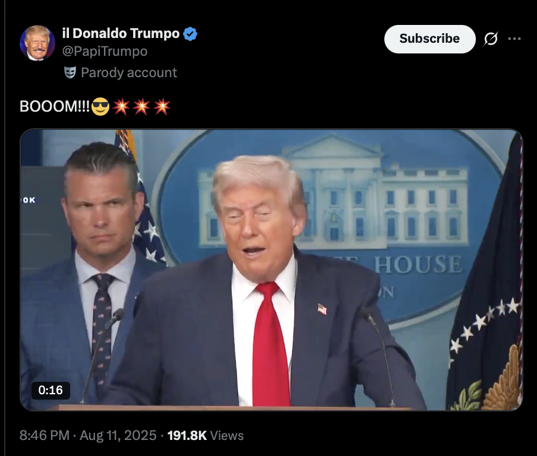Click the Parody account label
The width and height of the screenshot is (537, 456).
coord(129,72)
